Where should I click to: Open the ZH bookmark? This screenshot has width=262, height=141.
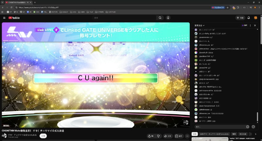[x=29, y=12]
